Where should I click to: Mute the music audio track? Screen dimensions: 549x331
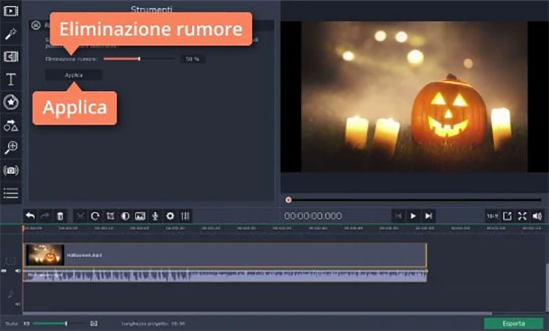tap(18, 304)
